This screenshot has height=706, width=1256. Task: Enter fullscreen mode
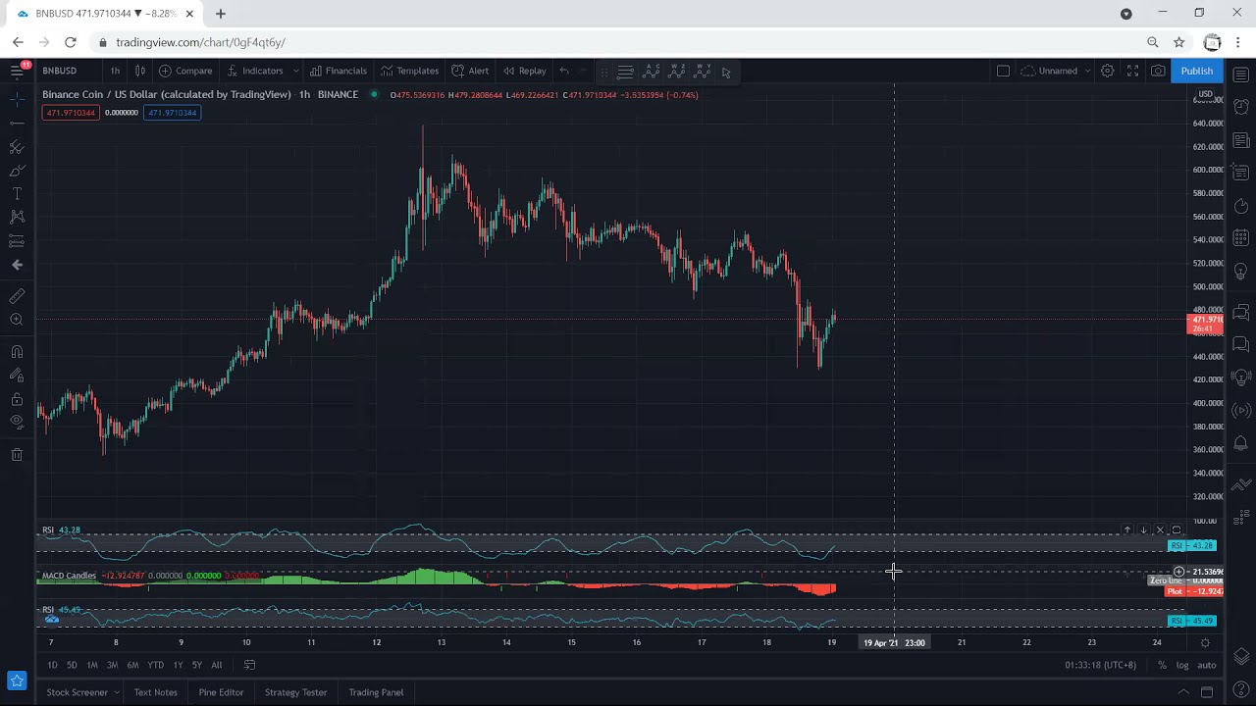(x=1132, y=71)
